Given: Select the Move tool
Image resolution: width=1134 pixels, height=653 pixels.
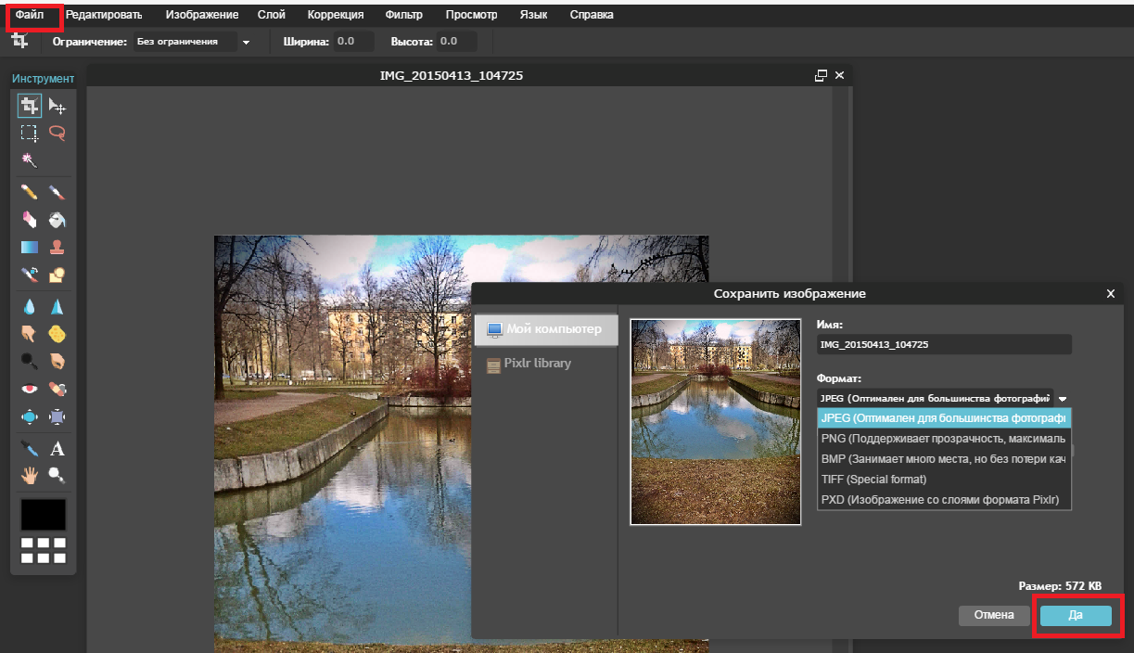Looking at the screenshot, I should 57,105.
